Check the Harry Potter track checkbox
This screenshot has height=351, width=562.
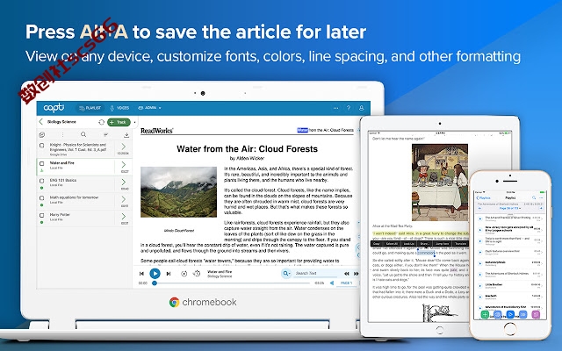41,215
